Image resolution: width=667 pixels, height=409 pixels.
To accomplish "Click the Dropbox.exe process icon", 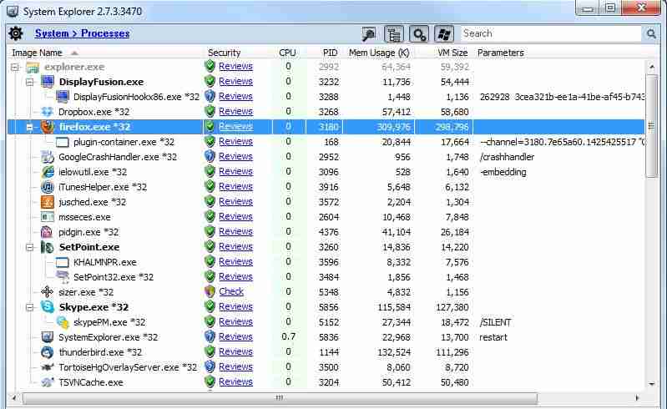I will (x=48, y=112).
